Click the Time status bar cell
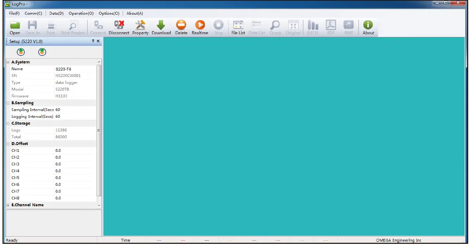Viewport: 470px width, 246px height. pyautogui.click(x=126, y=240)
